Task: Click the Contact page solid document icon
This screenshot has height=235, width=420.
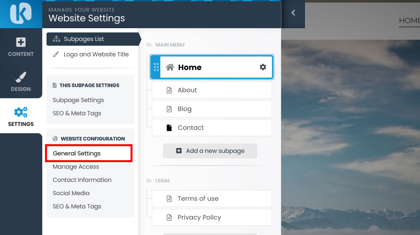Action: click(169, 128)
